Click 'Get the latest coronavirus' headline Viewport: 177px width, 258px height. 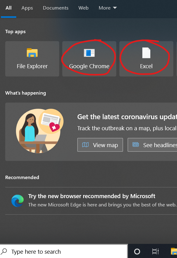[x=127, y=117]
